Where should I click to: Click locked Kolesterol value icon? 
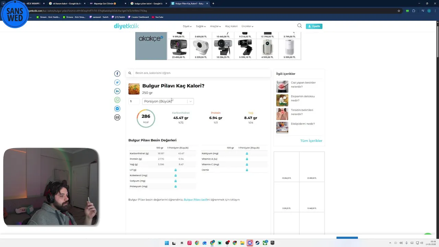[176, 175]
